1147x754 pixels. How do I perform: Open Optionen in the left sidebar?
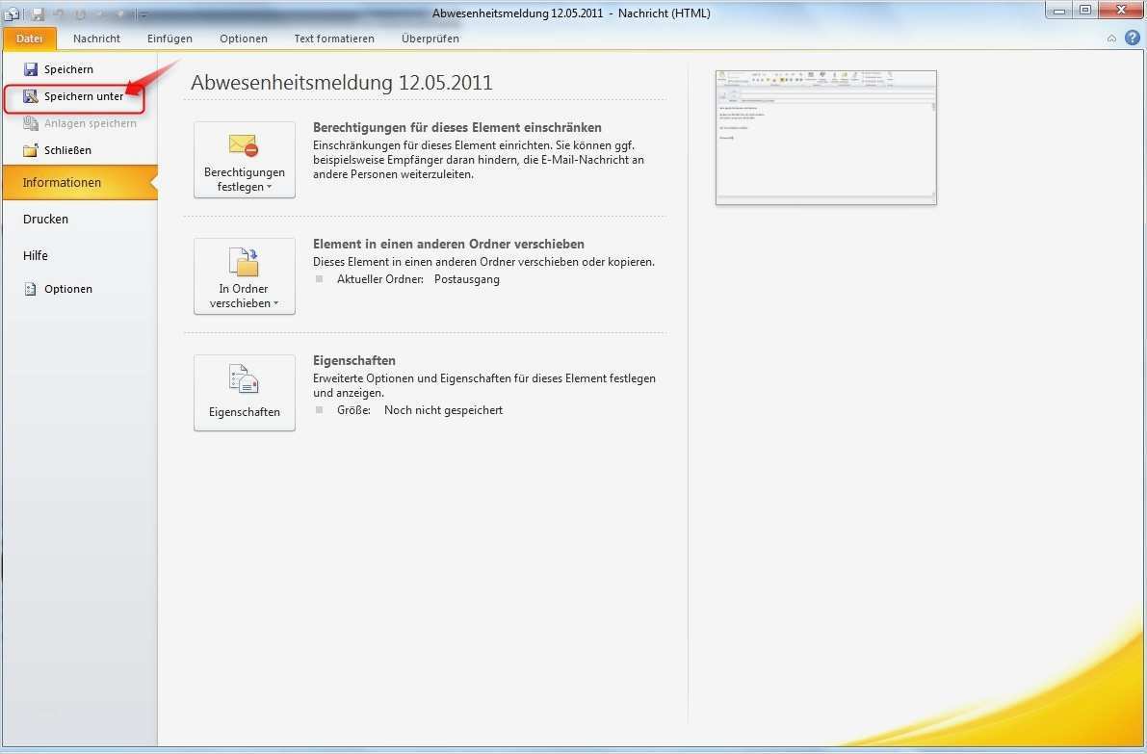pos(58,289)
